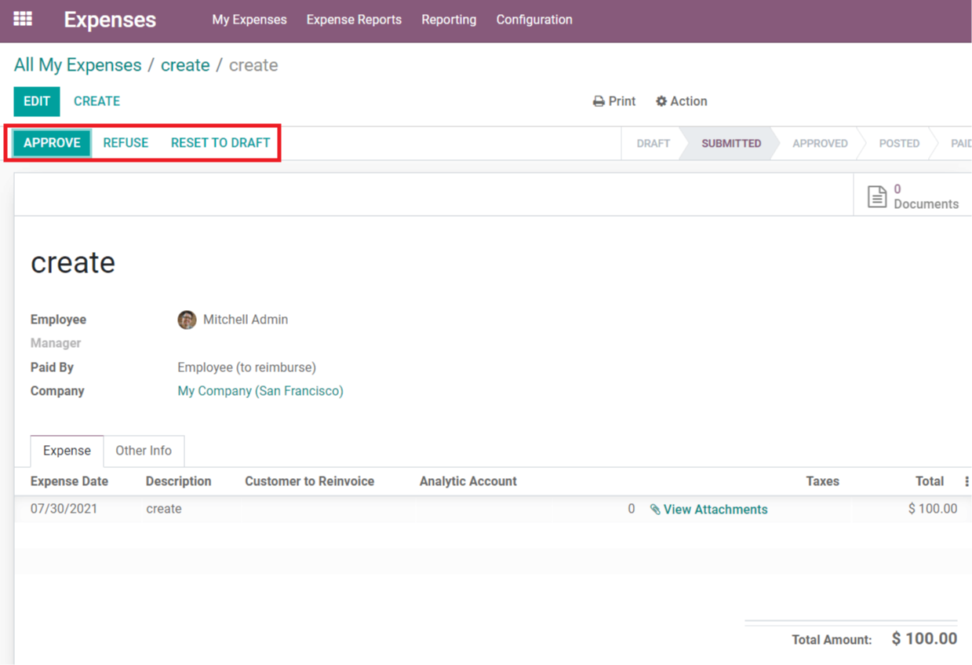Image resolution: width=972 pixels, height=665 pixels.
Task: Switch to the Other Info tab
Action: pyautogui.click(x=144, y=451)
